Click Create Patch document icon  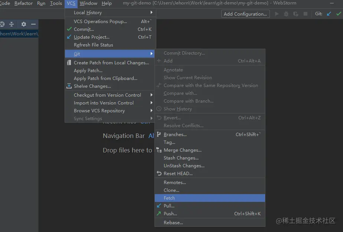[x=69, y=63]
